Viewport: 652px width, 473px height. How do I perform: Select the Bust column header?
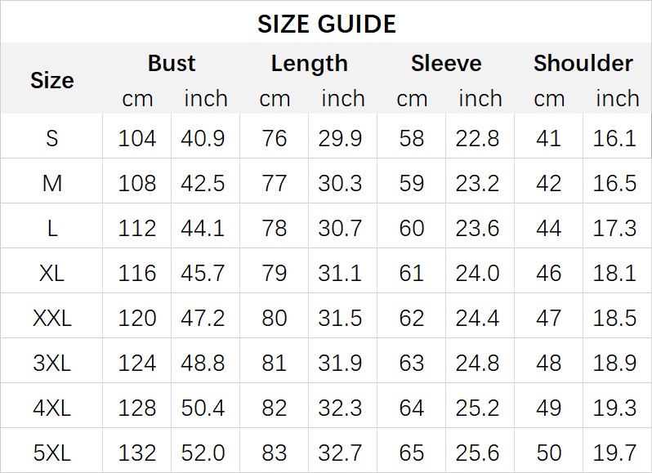click(x=172, y=64)
